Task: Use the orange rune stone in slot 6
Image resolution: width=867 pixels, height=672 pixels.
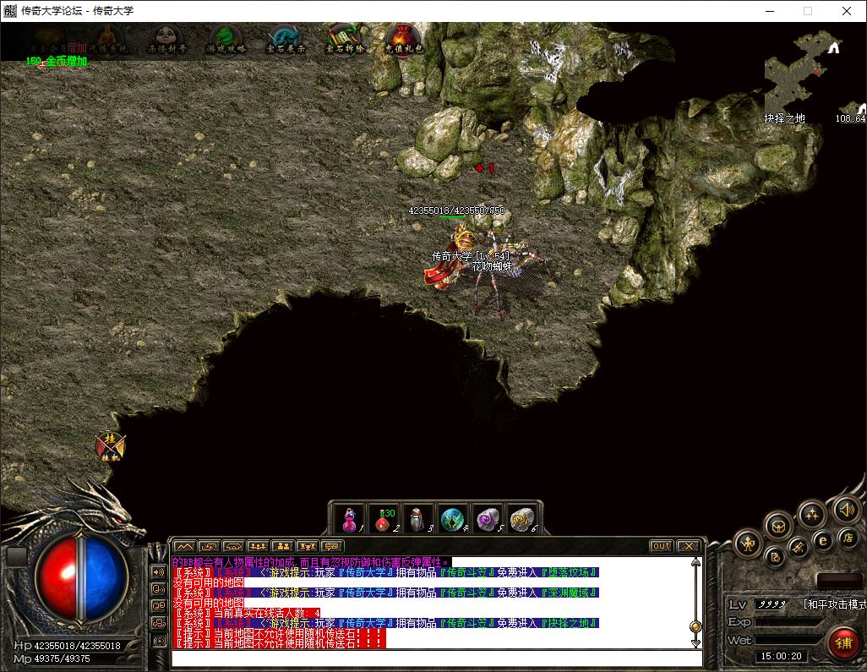Action: tap(522, 519)
